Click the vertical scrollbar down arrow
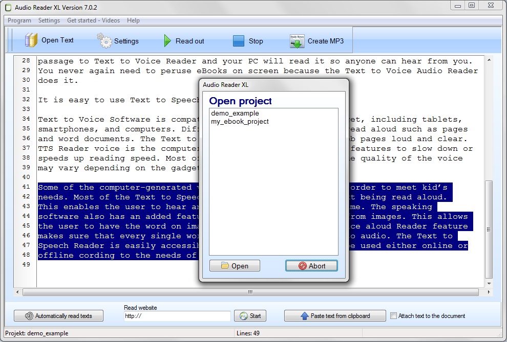 click(x=489, y=284)
